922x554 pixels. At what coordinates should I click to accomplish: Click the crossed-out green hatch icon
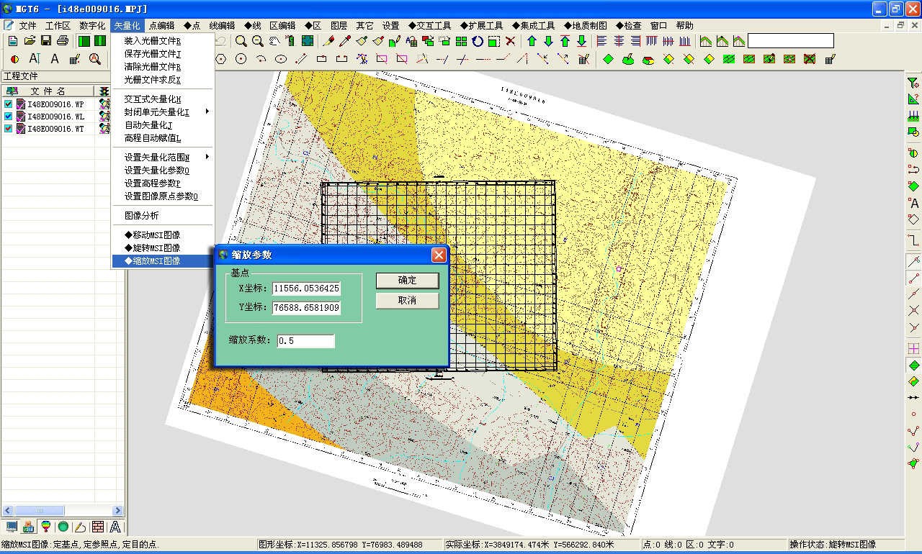tap(810, 59)
